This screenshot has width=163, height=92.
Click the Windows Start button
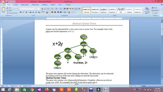pos(3,90)
